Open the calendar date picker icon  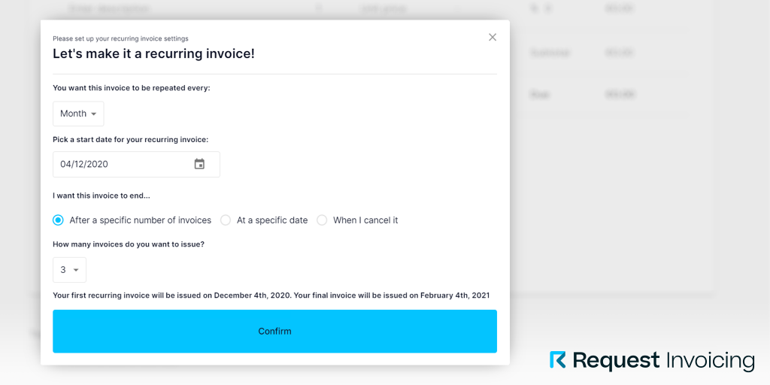[199, 164]
